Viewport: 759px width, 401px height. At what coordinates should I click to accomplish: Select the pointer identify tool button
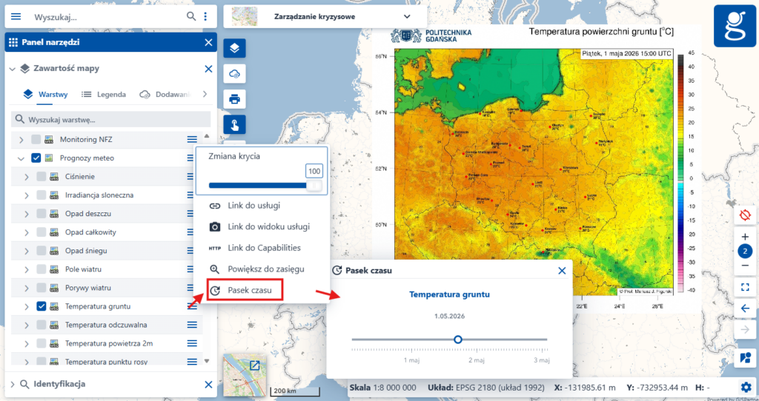(234, 124)
